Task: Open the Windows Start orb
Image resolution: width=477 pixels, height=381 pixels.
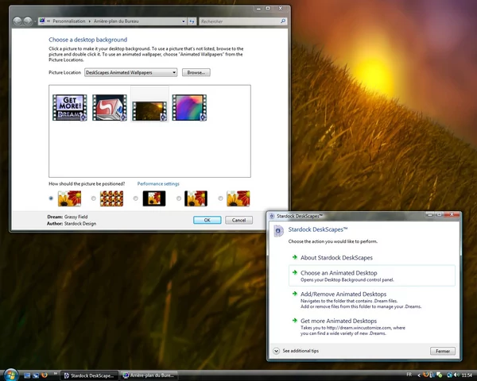Action: point(11,375)
